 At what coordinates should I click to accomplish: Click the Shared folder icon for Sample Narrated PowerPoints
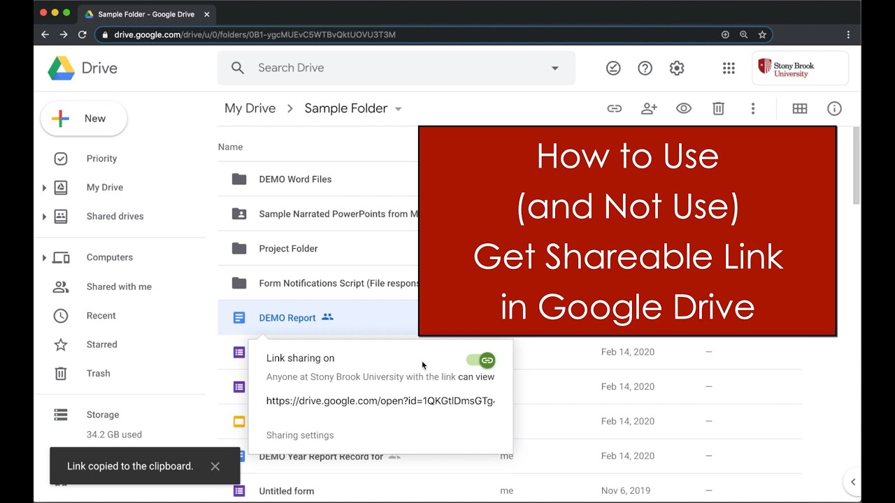(x=239, y=214)
